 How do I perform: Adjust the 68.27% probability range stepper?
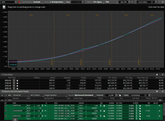[129, 2]
